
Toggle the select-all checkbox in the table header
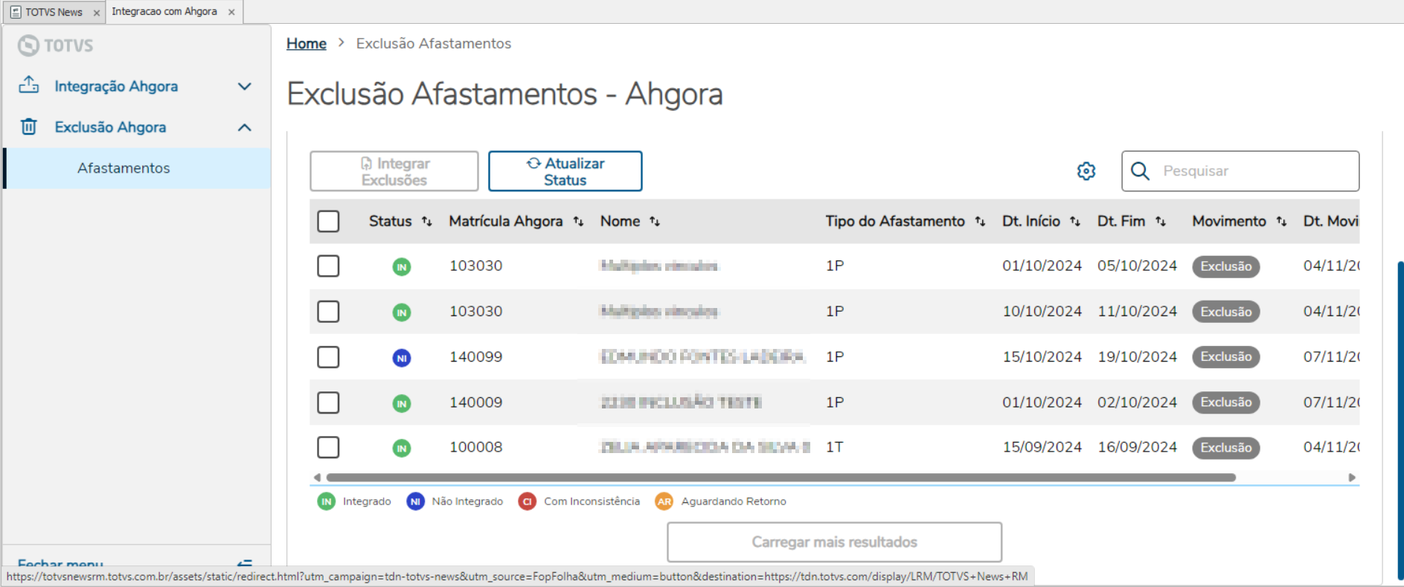pyautogui.click(x=328, y=221)
